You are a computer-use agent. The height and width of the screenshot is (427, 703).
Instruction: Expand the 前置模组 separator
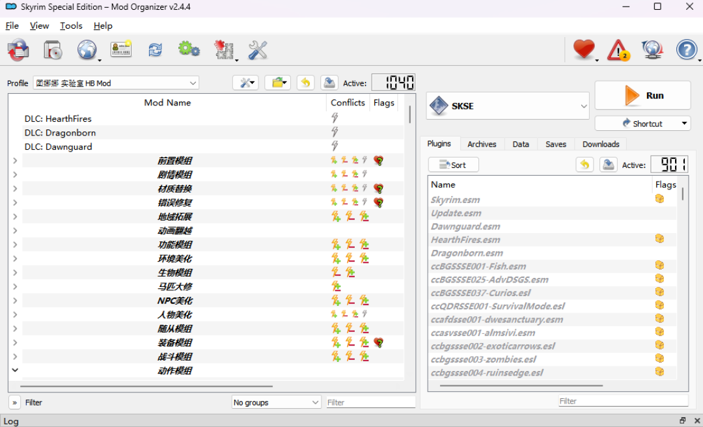[x=15, y=161]
